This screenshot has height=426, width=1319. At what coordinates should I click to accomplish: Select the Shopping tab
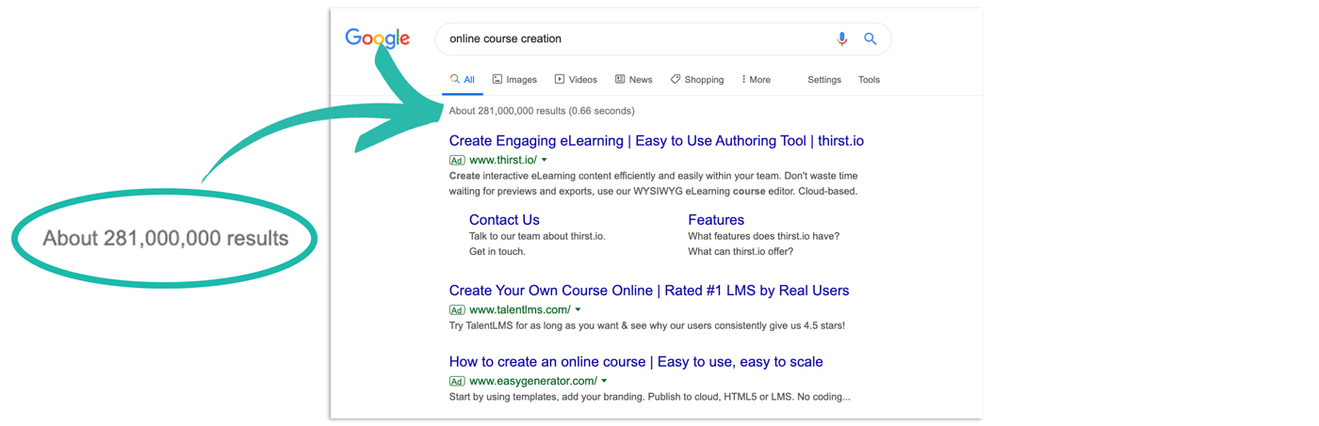click(697, 80)
